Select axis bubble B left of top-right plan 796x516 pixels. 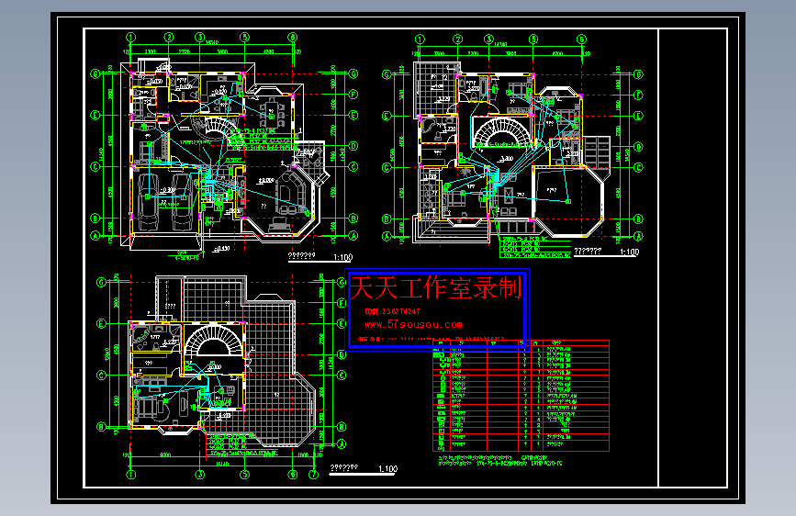(387, 219)
